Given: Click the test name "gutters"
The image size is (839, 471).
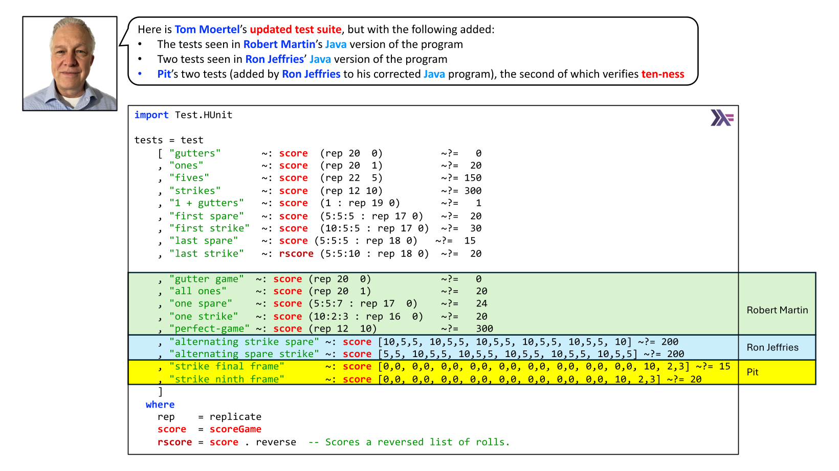Looking at the screenshot, I should pos(195,153).
